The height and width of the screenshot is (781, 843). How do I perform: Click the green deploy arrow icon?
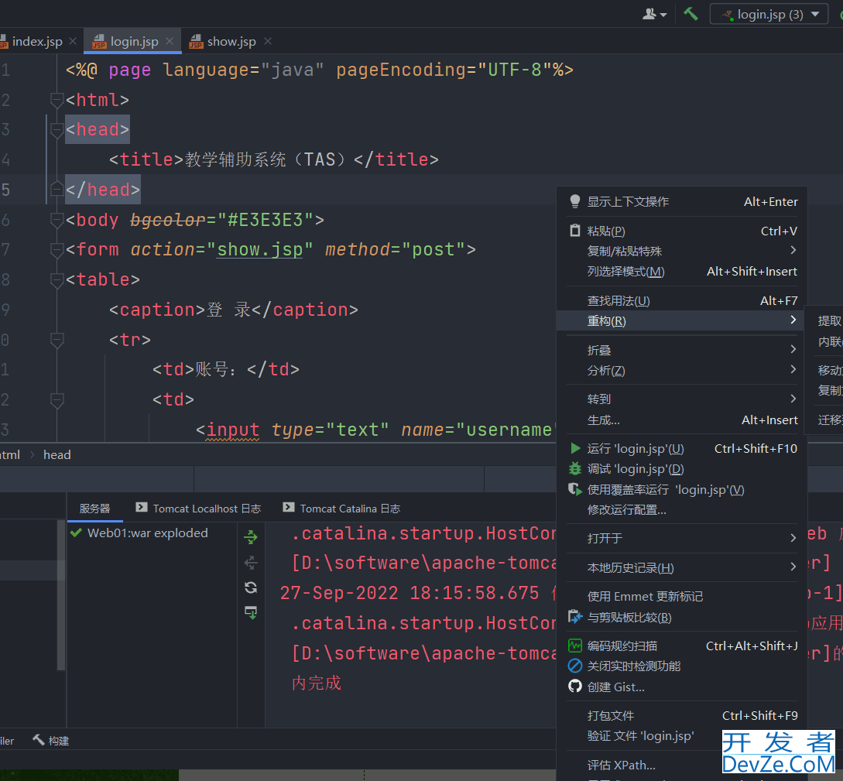coord(251,536)
